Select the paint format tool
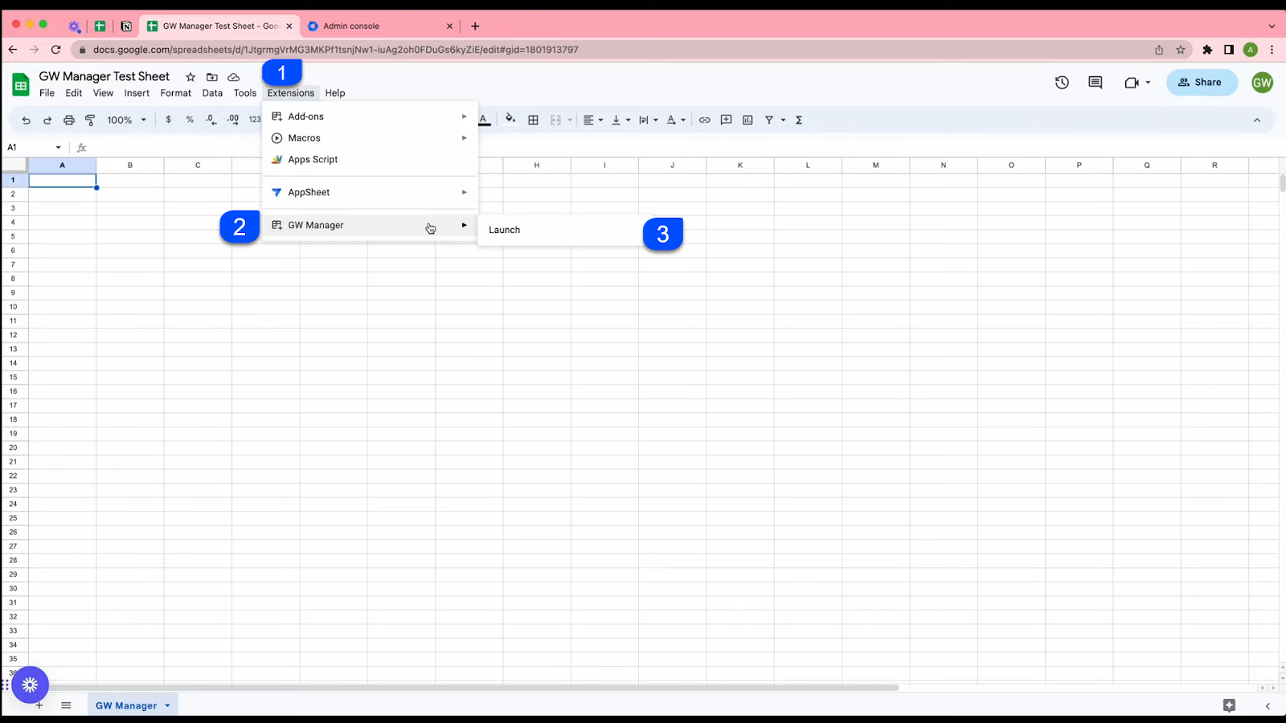Screen dimensions: 1286x723 point(90,120)
